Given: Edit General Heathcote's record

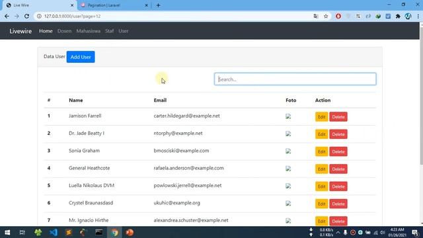Looking at the screenshot, I should [322, 169].
